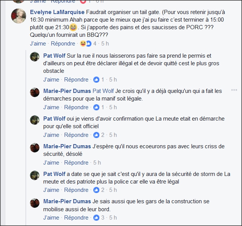The width and height of the screenshot is (242, 226).
Task: Open the three-dot options menu on Marie-Pier's reply
Action: (x=234, y=90)
